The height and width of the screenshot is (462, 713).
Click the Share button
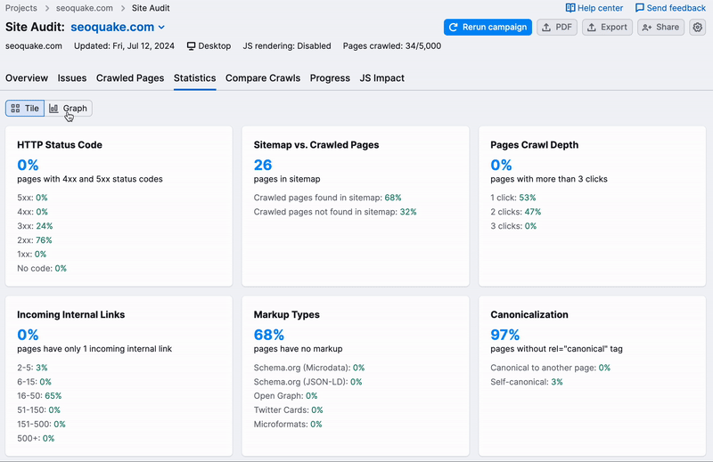[660, 28]
